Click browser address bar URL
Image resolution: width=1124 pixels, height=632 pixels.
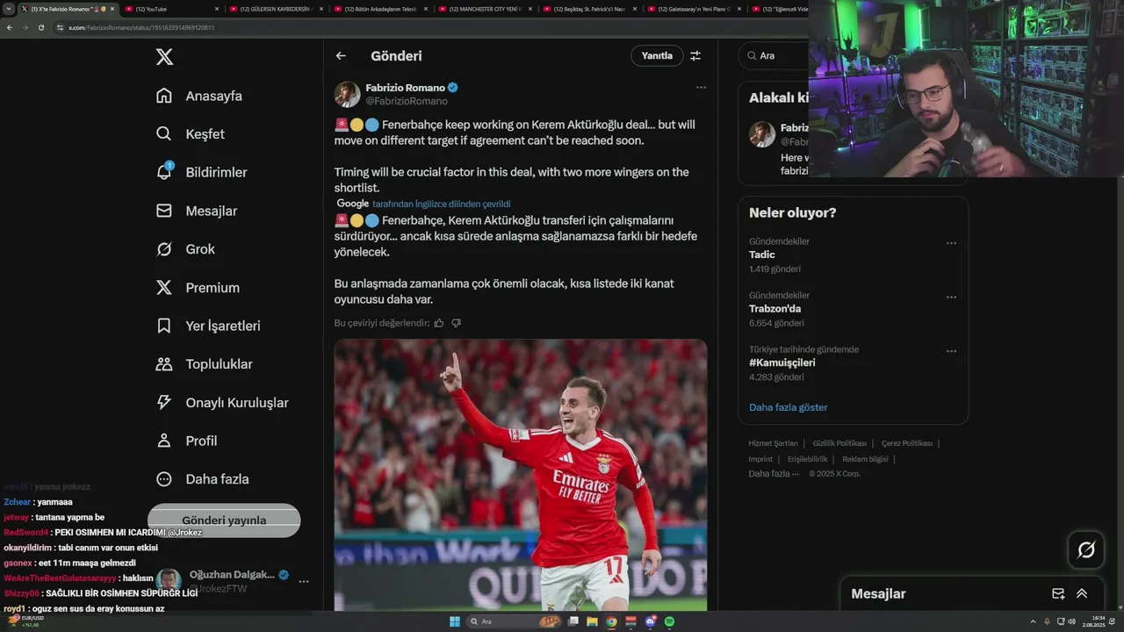coord(141,27)
